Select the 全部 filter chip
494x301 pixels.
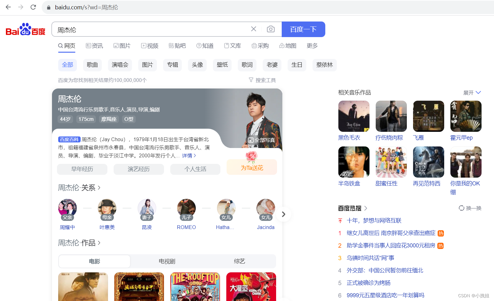pos(67,65)
